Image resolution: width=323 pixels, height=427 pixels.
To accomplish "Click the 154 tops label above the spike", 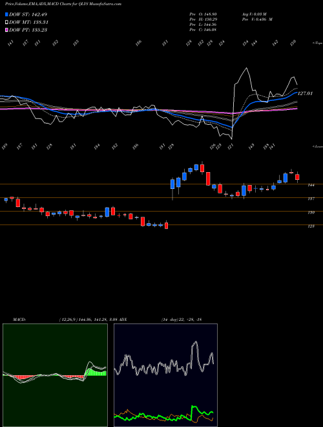I will point(245,43).
